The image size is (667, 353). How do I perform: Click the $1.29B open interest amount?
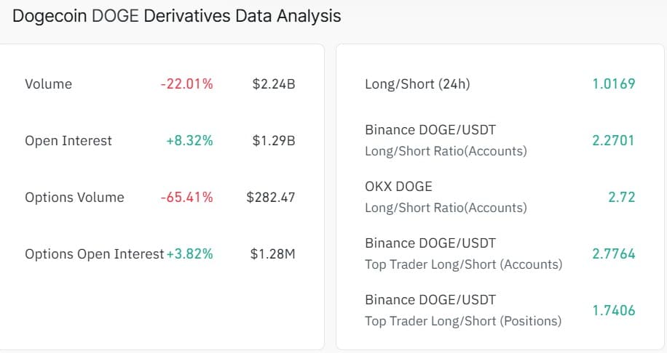pyautogui.click(x=273, y=141)
